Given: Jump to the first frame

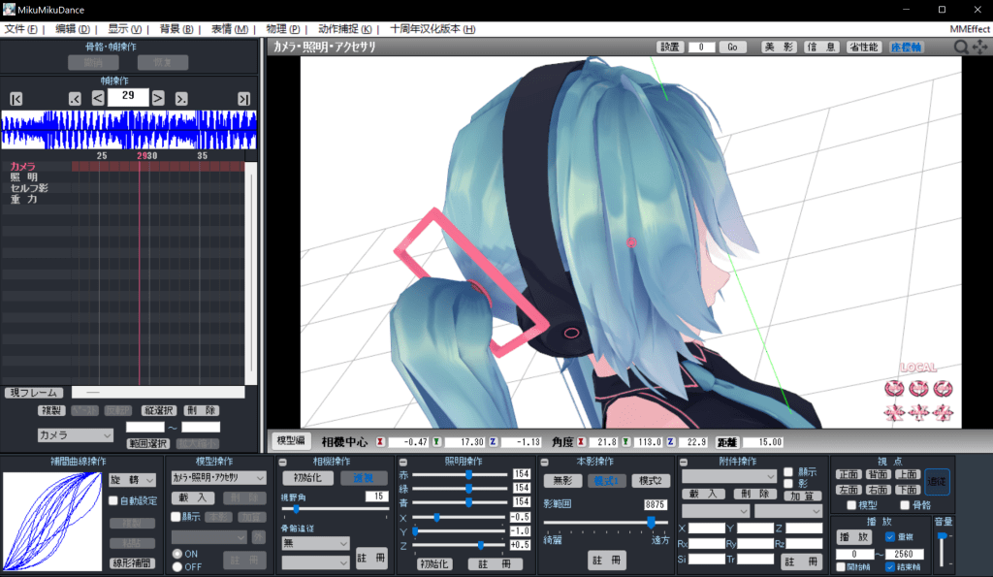Looking at the screenshot, I should point(16,98).
